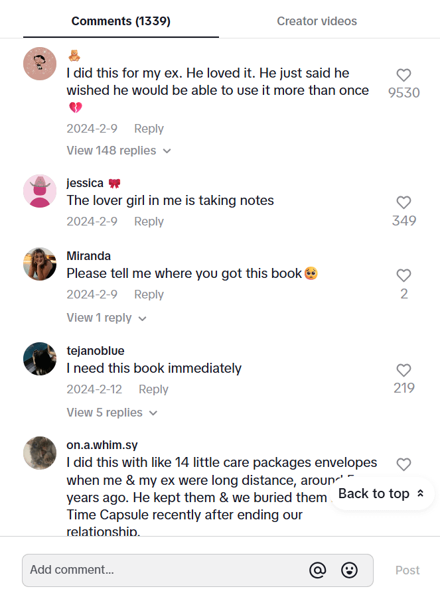
Task: Reply to jessica's comment
Action: [149, 222]
